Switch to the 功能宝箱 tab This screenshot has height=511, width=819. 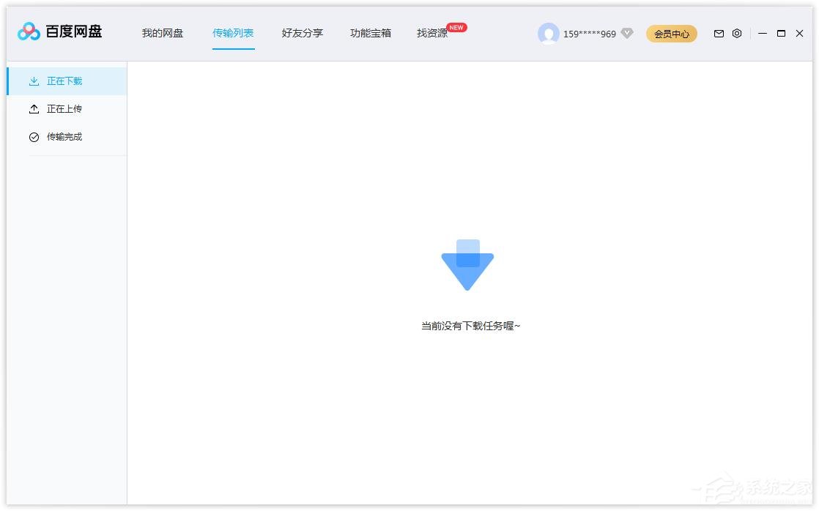coord(370,34)
